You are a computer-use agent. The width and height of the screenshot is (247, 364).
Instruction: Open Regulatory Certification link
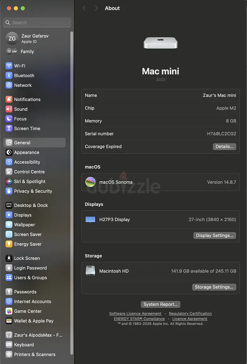coord(191,314)
